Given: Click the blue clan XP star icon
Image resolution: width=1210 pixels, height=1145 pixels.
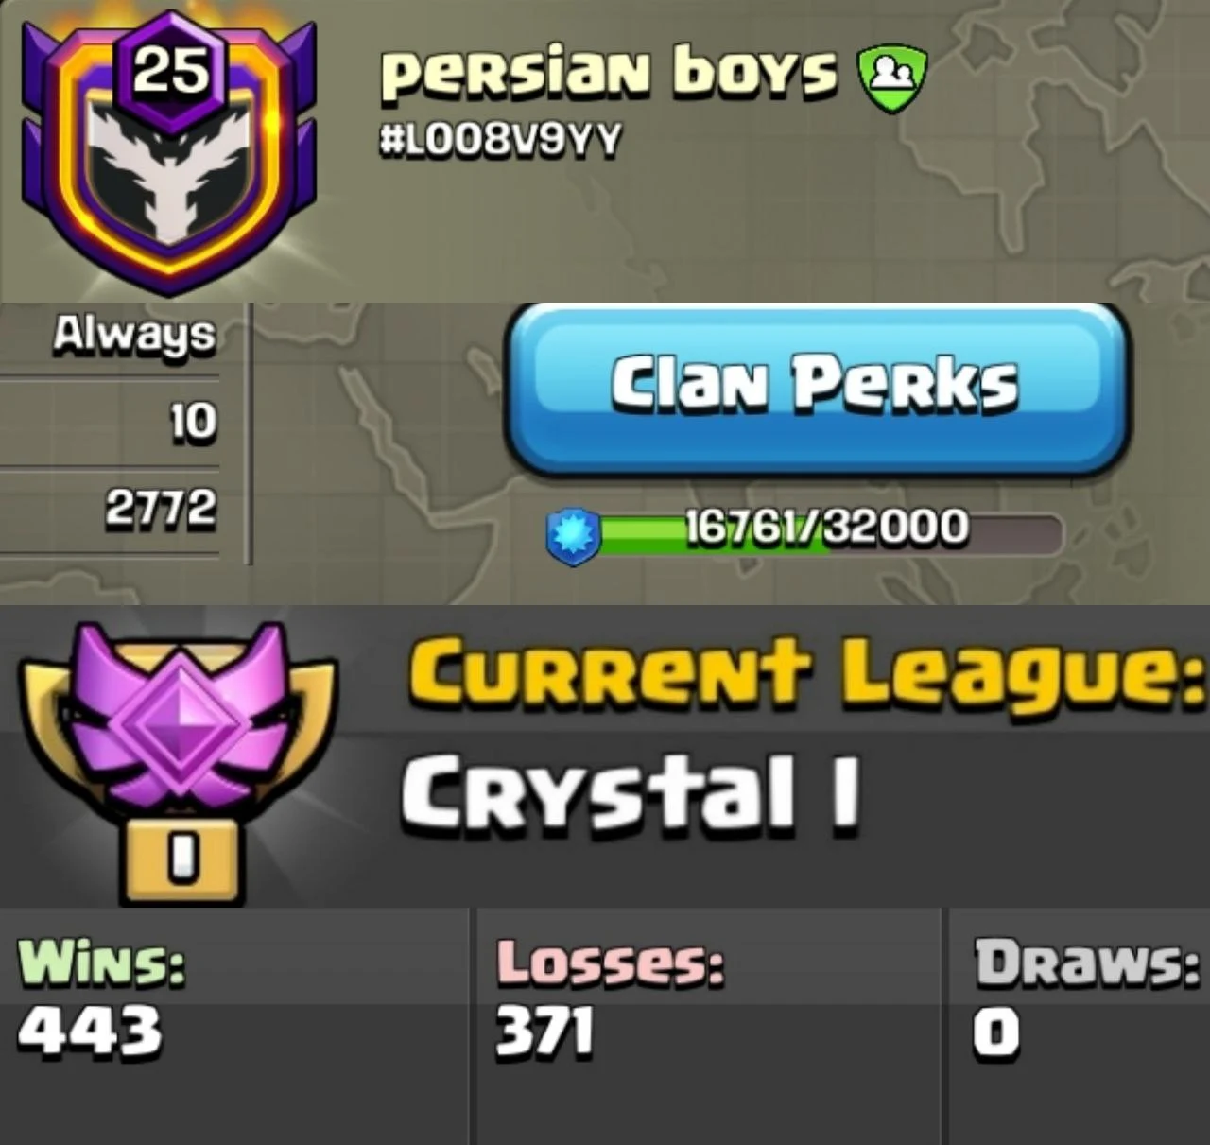Looking at the screenshot, I should [574, 536].
